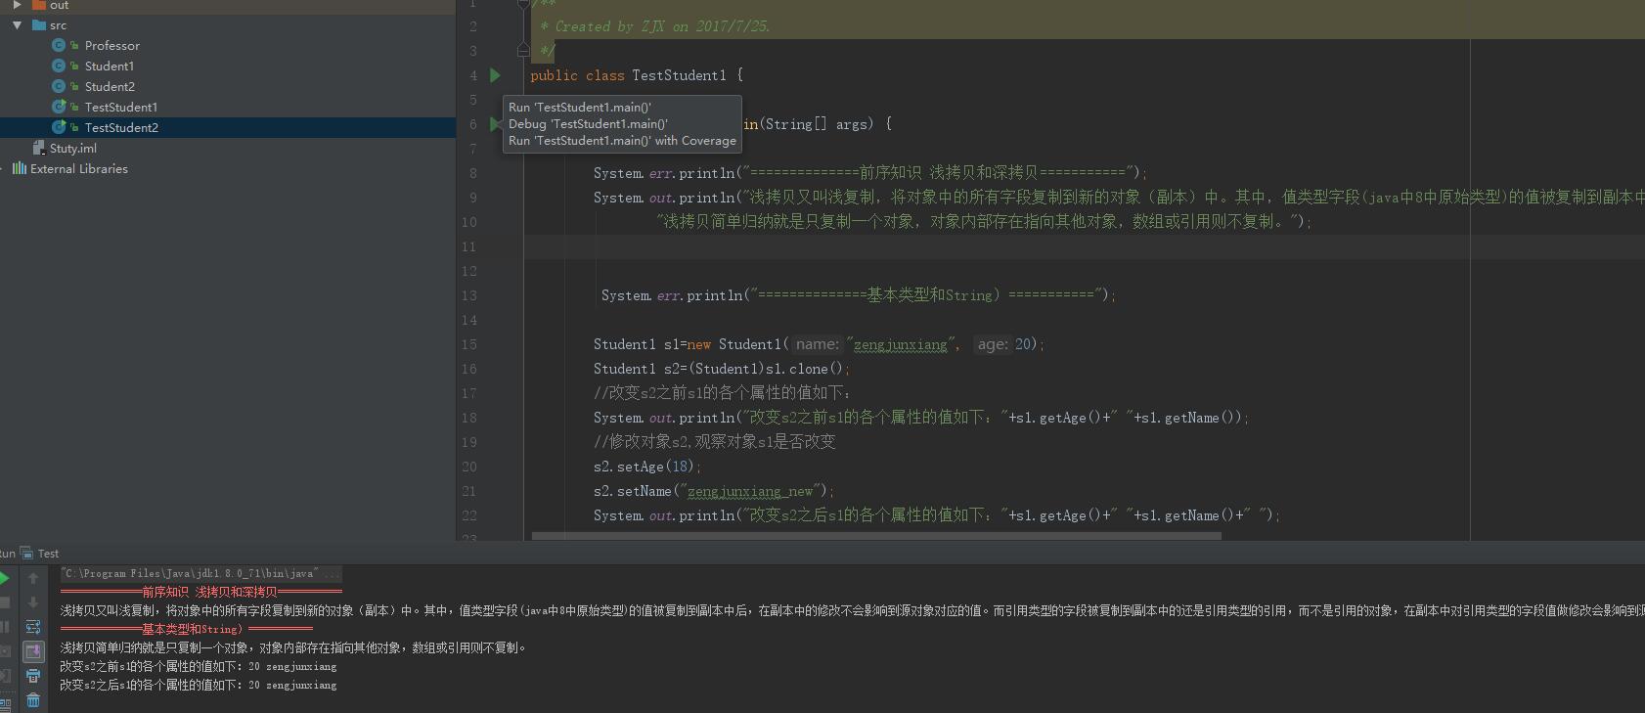Select the Professor class in project tree

pyautogui.click(x=111, y=46)
